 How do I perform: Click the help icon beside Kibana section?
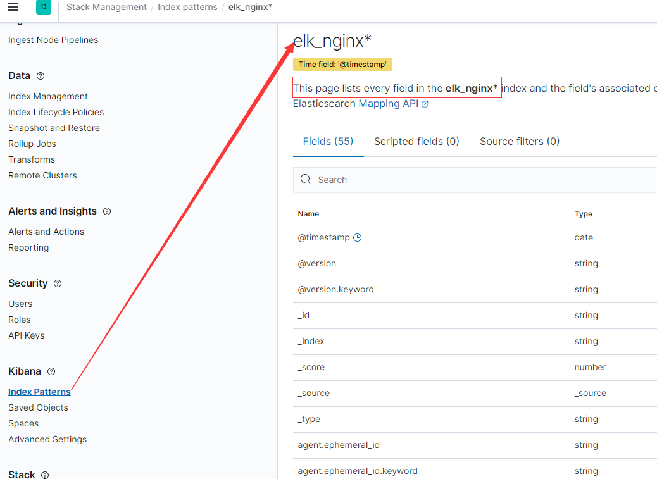(x=51, y=371)
